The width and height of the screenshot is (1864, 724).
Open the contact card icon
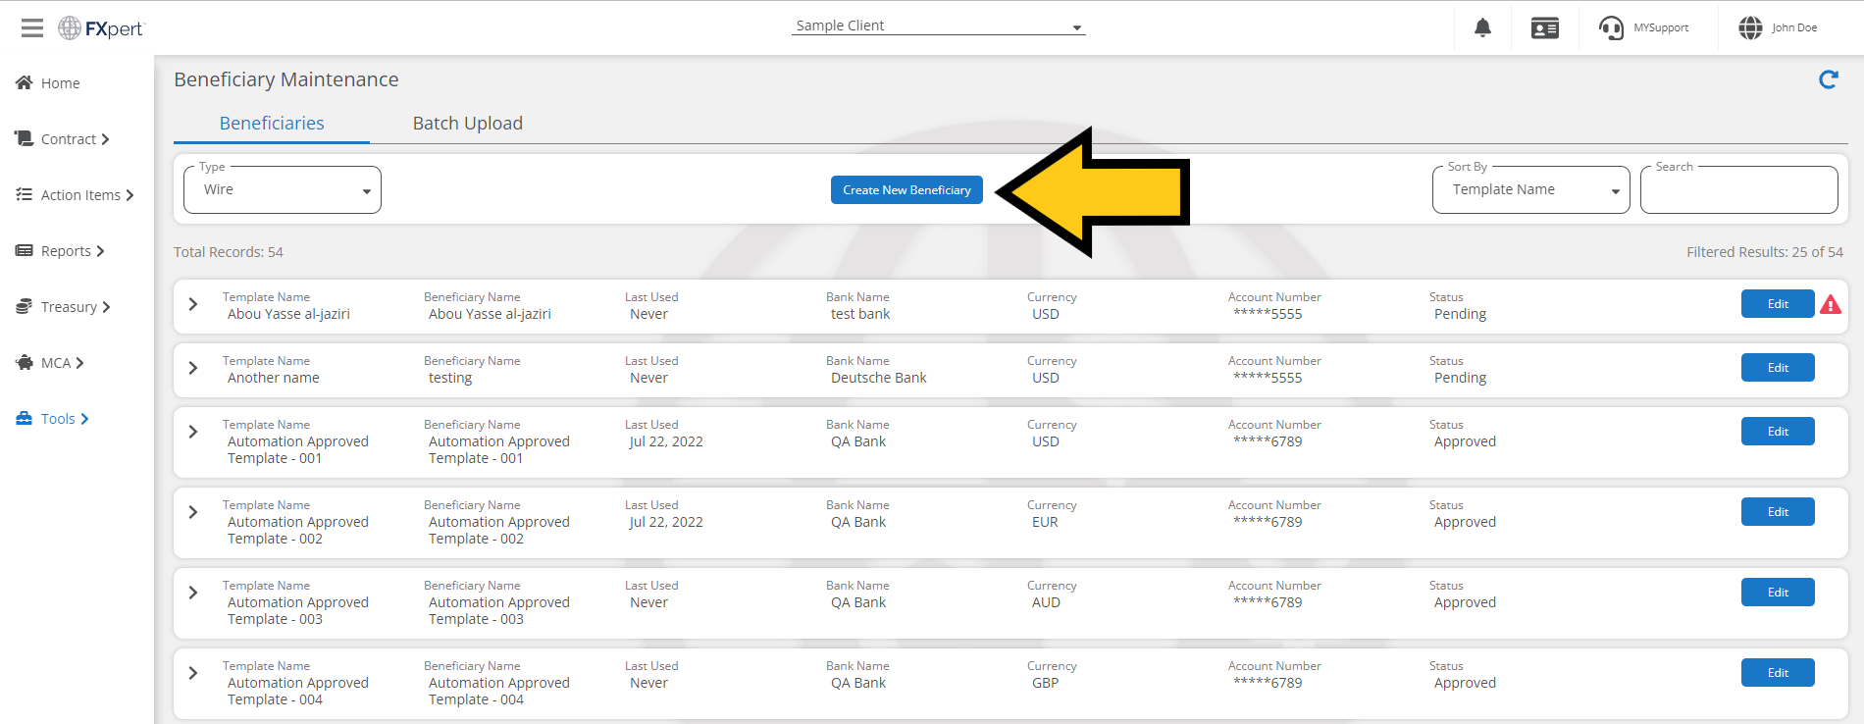point(1545,28)
